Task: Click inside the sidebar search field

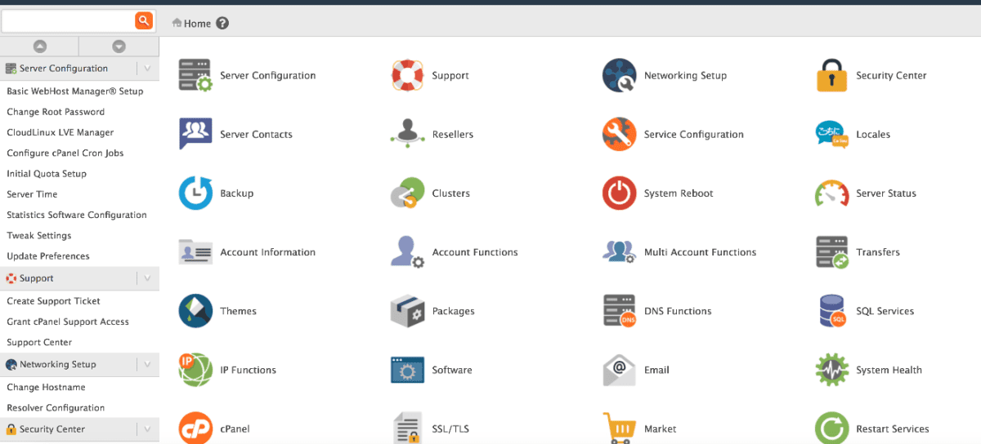Action: [x=67, y=20]
